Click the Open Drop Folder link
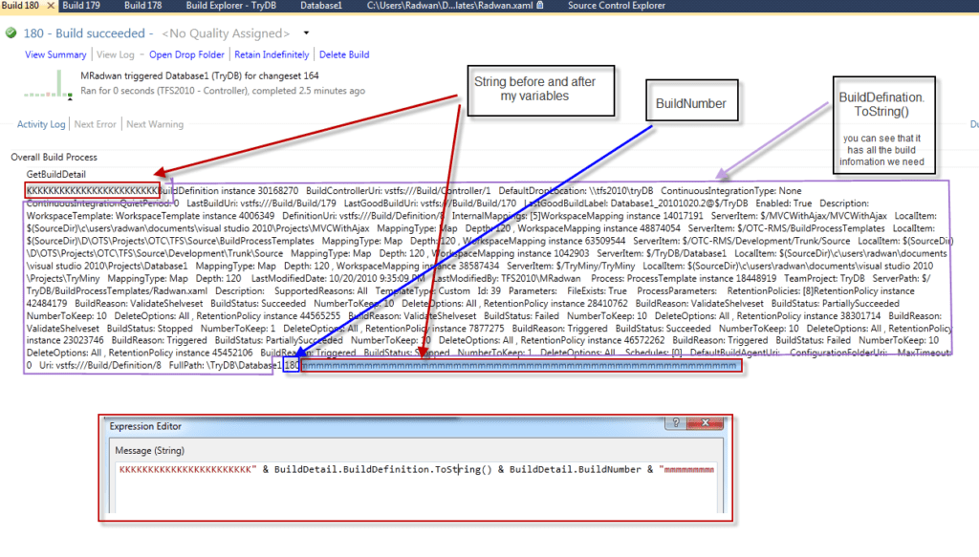The height and width of the screenshot is (557, 979). coord(186,54)
